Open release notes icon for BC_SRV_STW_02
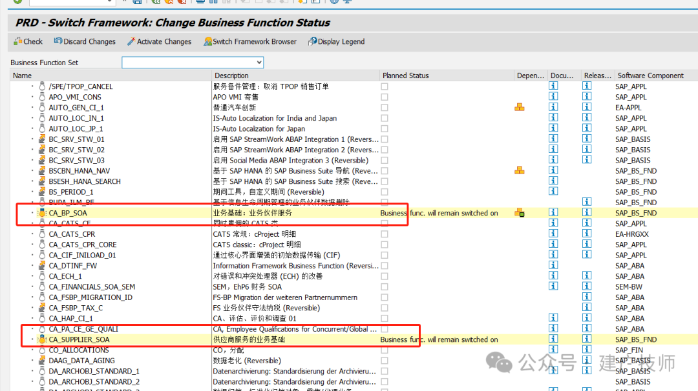The height and width of the screenshot is (391, 698). [587, 149]
